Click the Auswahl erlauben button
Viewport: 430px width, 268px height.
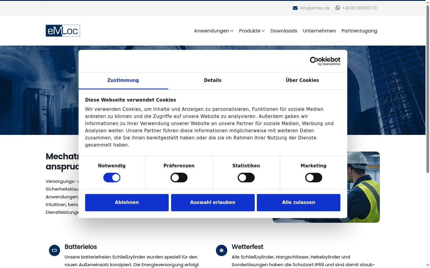coord(213,202)
